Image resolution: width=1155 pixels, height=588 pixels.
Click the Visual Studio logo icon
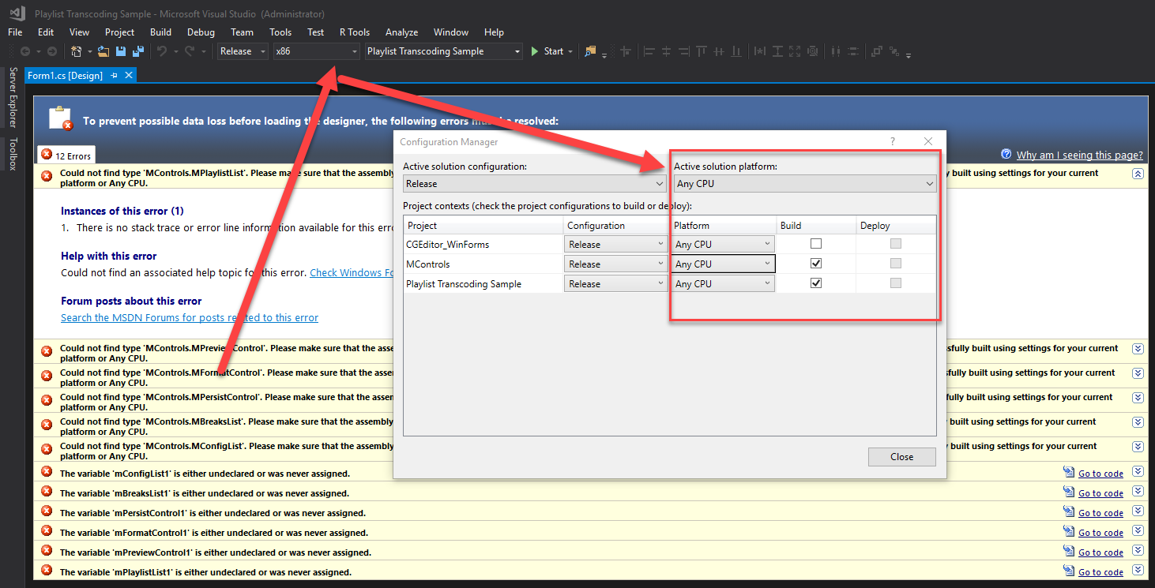17,13
